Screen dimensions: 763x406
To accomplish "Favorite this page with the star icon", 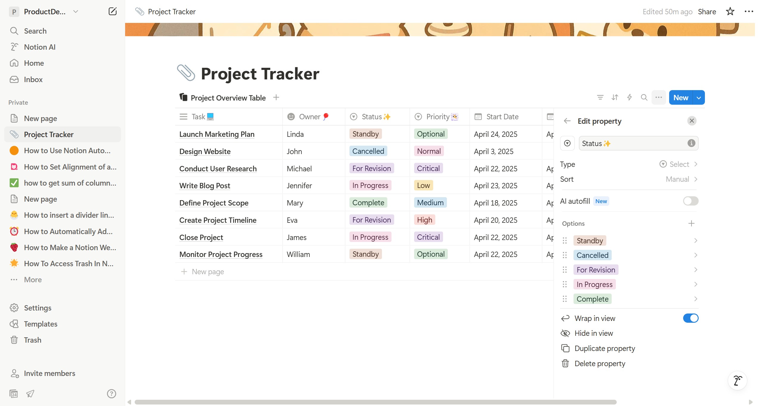I will coord(730,12).
